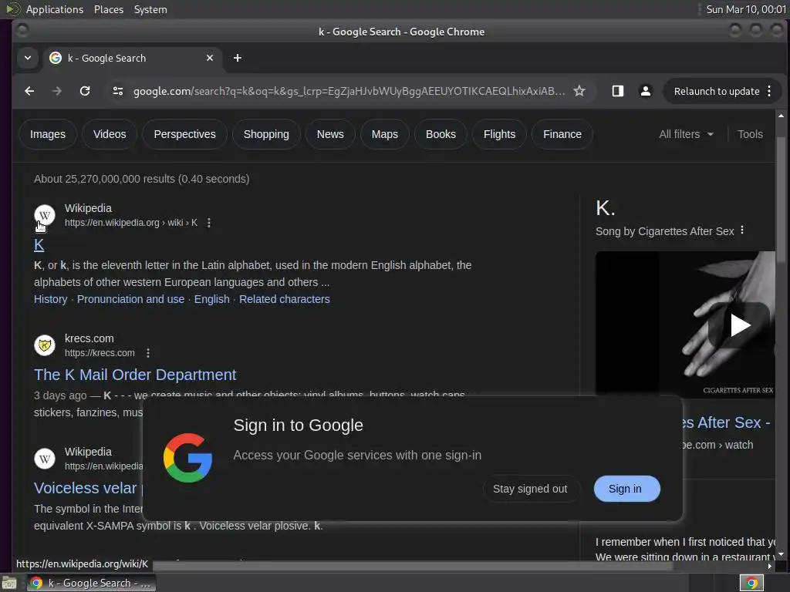The width and height of the screenshot is (790, 592).
Task: Reload the Google search page
Action: (85, 91)
